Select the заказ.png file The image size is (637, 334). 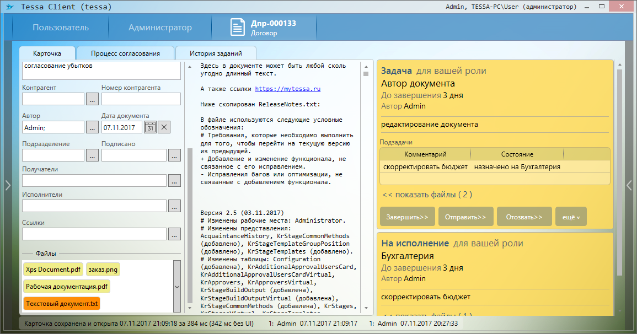point(103,270)
